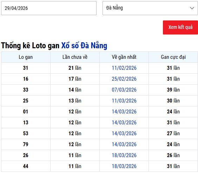Click the 17 lần cell
Image resolution: width=198 pixels, height=174 pixels.
click(75, 79)
